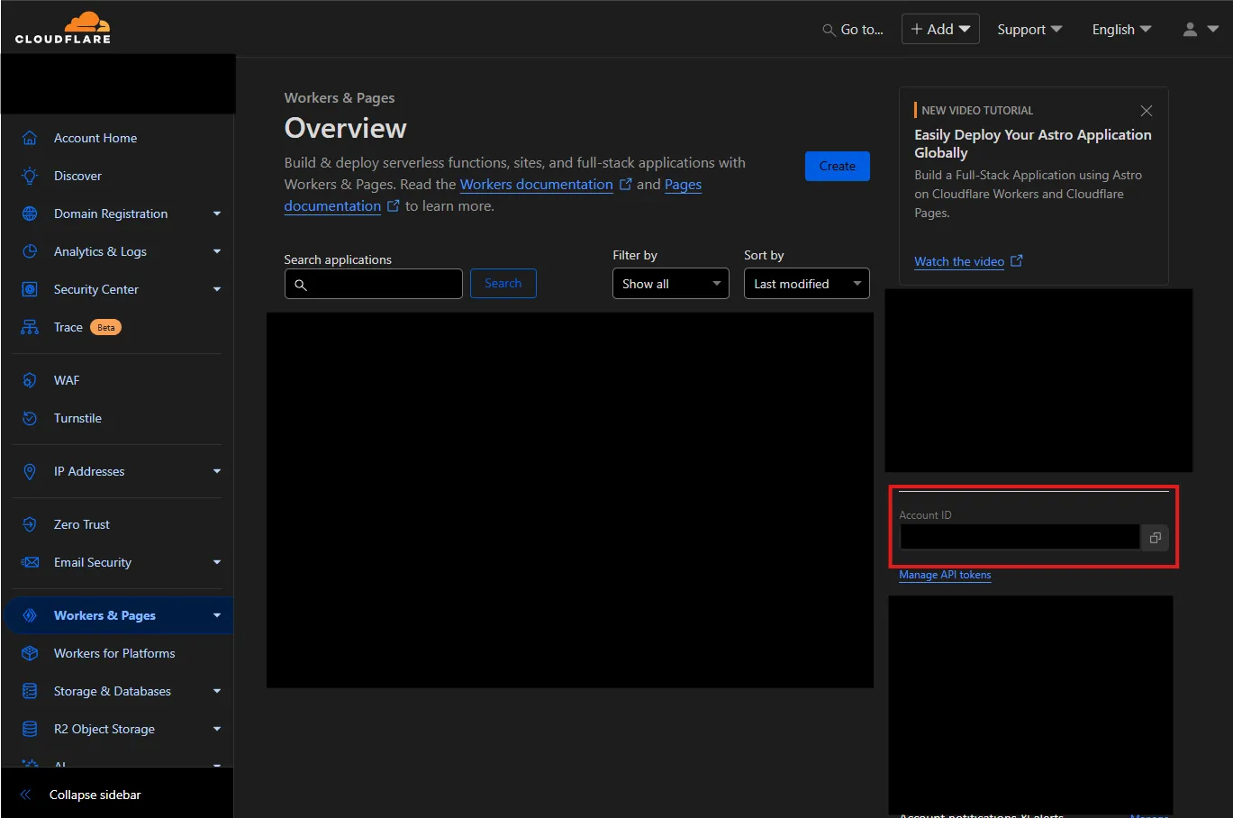Viewport: 1233px width, 818px height.
Task: Open the Manage API tokens link
Action: (945, 575)
